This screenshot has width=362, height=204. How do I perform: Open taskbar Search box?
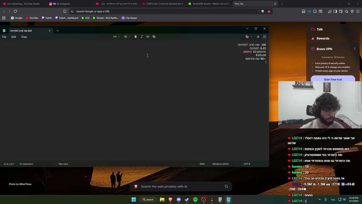click(148, 199)
